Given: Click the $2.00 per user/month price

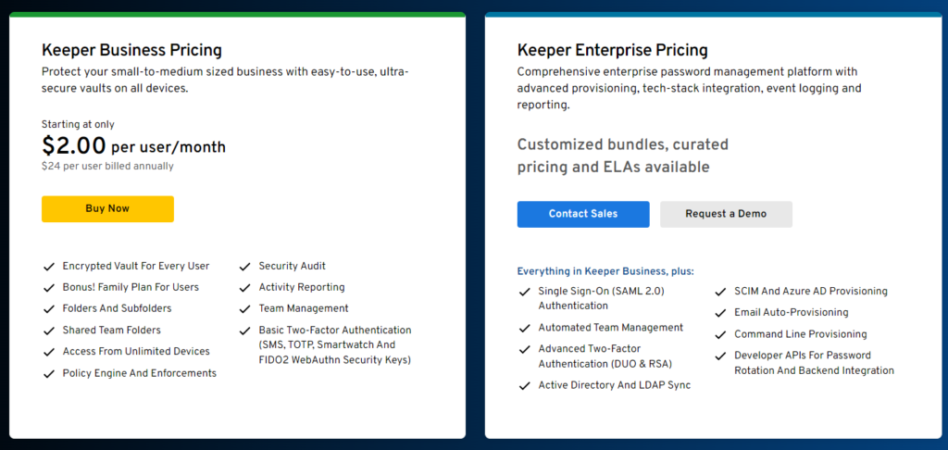Looking at the screenshot, I should (x=133, y=145).
